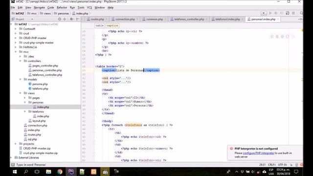Collapse the controllers folder

point(20,61)
